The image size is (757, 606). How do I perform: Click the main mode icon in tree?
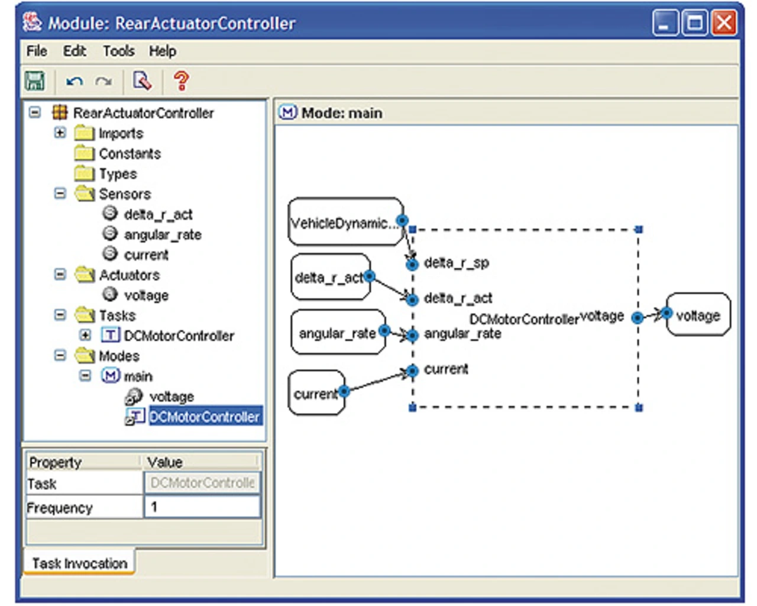pos(110,376)
